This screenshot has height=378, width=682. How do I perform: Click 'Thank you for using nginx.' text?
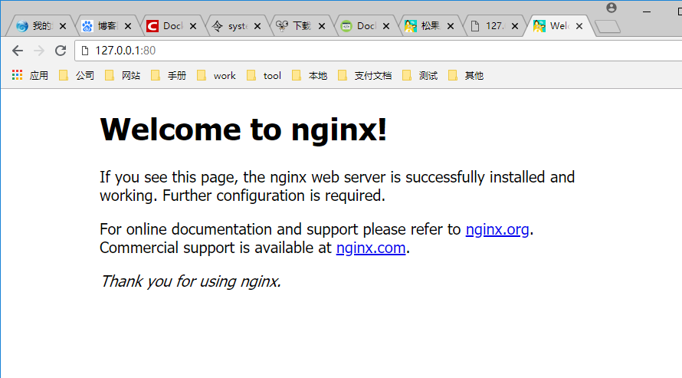[191, 281]
